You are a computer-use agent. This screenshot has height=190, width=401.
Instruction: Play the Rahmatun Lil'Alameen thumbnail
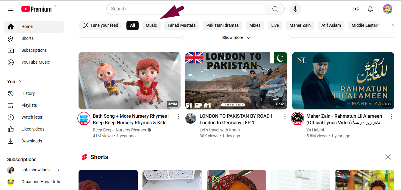tap(343, 81)
